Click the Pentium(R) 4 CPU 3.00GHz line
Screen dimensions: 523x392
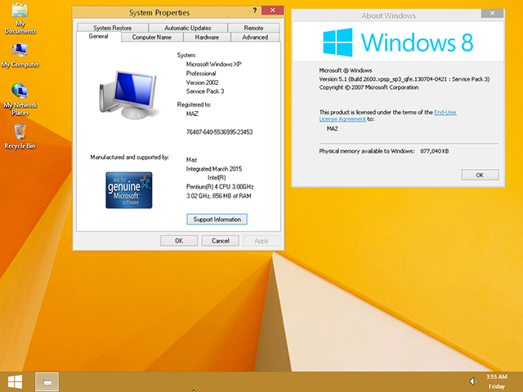coord(220,187)
